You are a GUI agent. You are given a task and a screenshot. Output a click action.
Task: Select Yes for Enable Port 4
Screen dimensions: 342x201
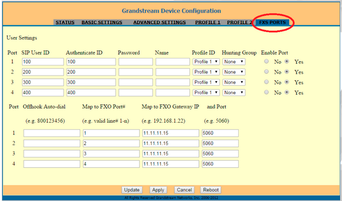[287, 92]
